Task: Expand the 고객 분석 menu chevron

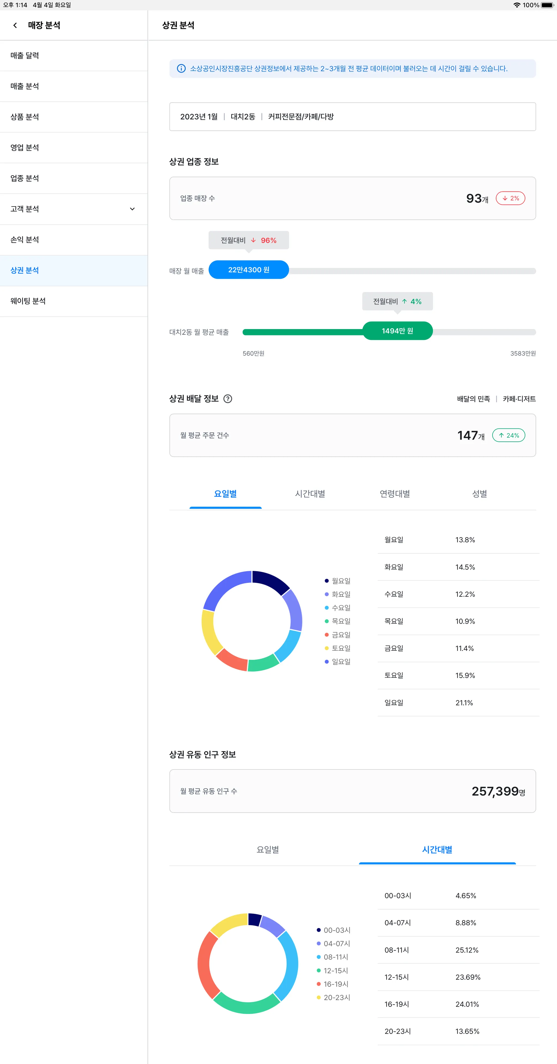Action: pos(132,209)
